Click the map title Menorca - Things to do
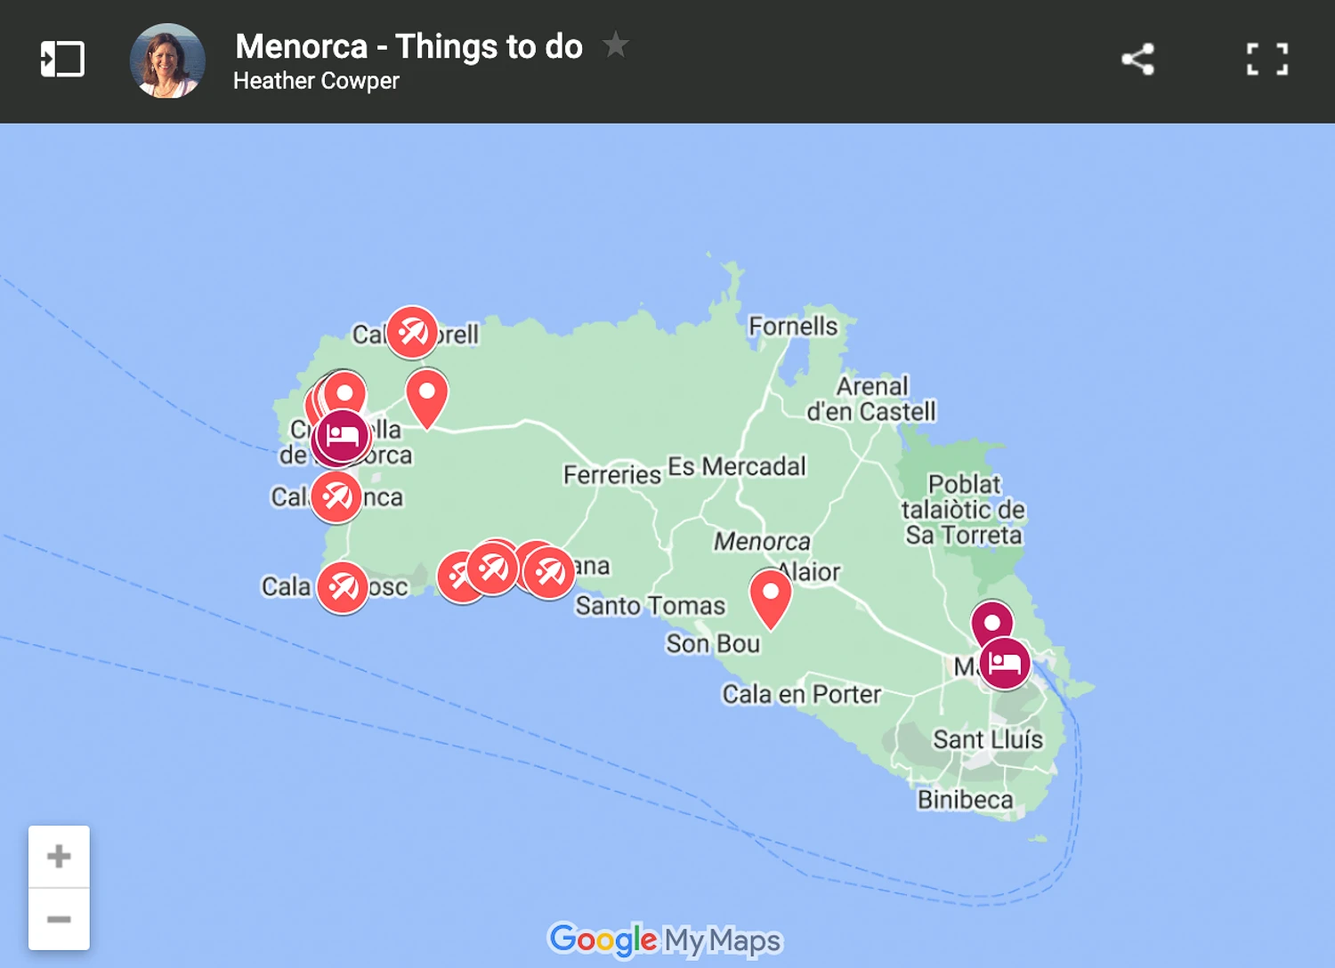This screenshot has width=1335, height=968. [x=409, y=46]
